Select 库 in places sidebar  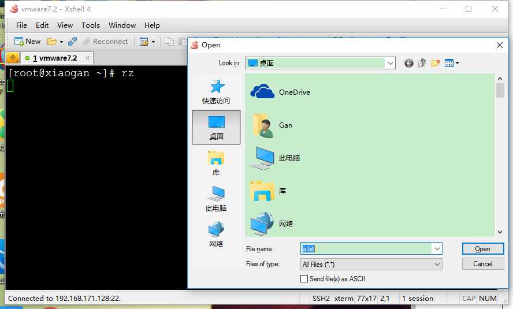pyautogui.click(x=216, y=163)
